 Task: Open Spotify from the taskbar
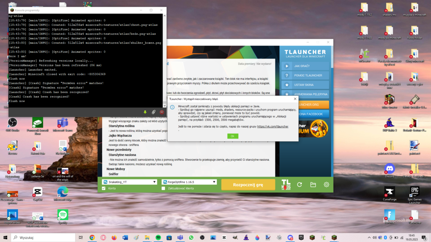[158, 237]
